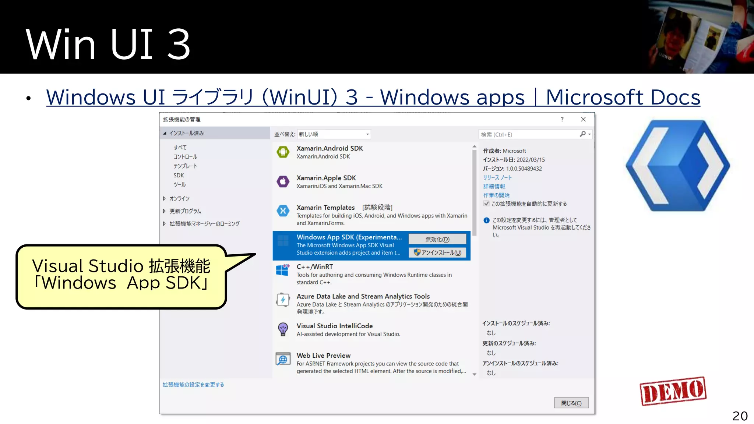The image size is (754, 424).
Task: Click アンインストール(U) for Windows App SDK
Action: point(437,252)
